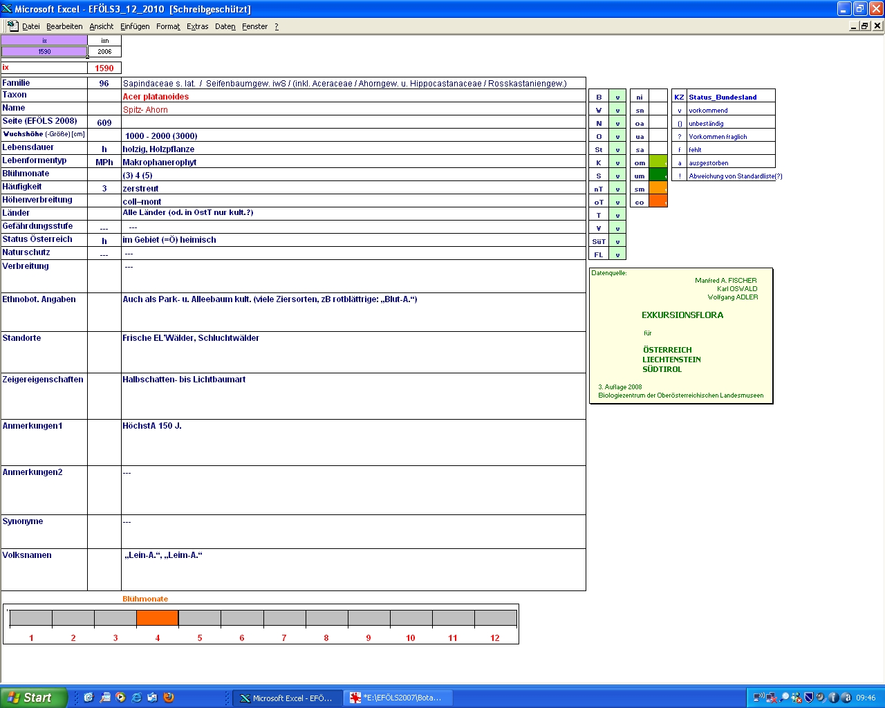Click the orange month 4 bar segment
Viewport: 885px width, 708px height.
click(x=158, y=618)
